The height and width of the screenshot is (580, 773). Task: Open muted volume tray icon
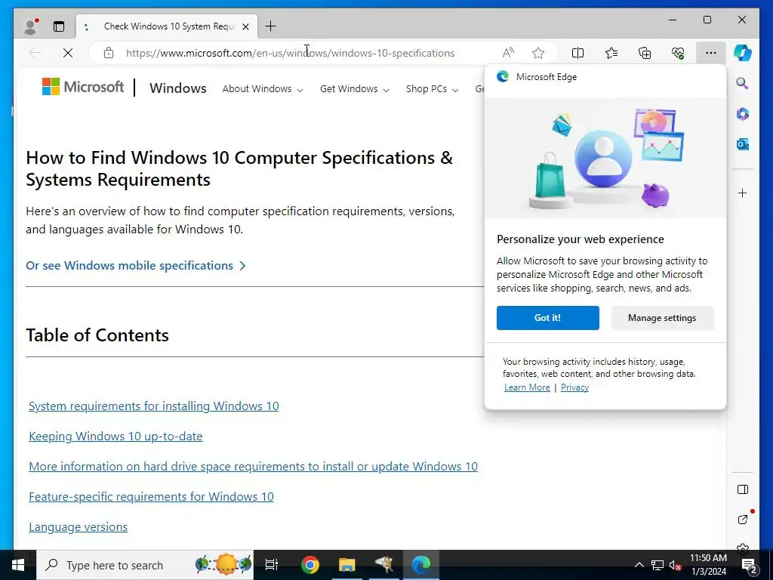[676, 565]
